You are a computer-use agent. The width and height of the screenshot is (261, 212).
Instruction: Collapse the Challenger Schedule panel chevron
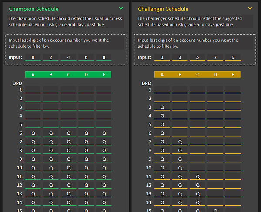click(x=250, y=8)
